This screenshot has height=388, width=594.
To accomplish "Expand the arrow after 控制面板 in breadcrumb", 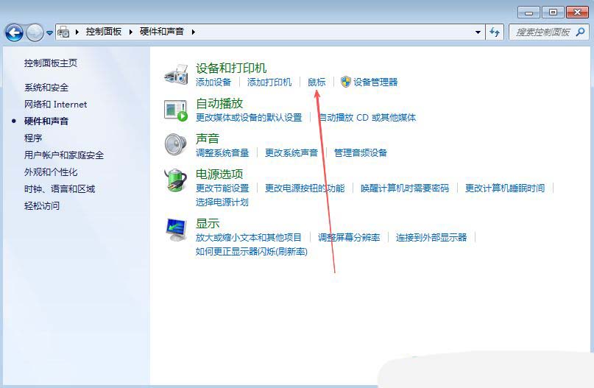I will pos(131,32).
